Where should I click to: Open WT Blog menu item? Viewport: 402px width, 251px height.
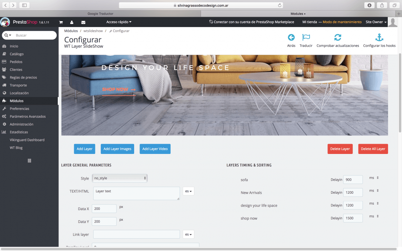[16, 148]
